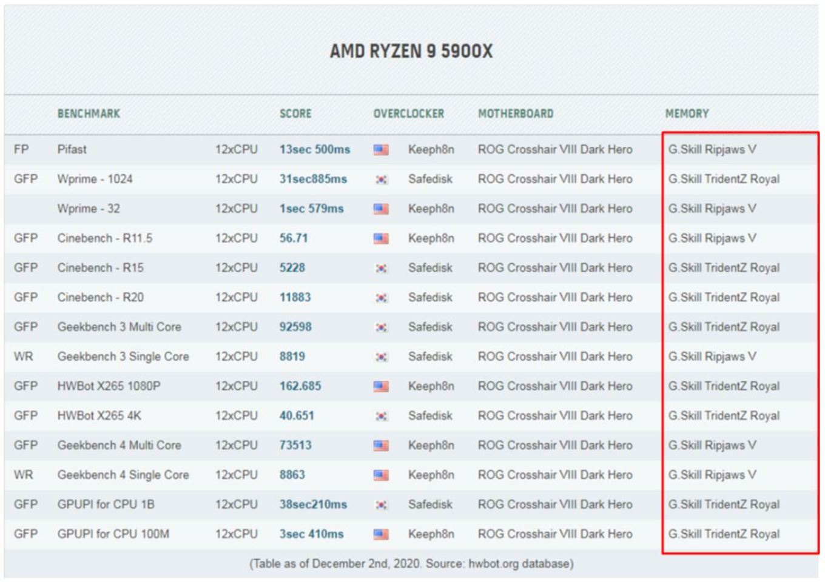Screen dimensions: 825x584
Task: Click the US flag in the Cinebench - R11.5 row
Action: pyautogui.click(x=381, y=238)
